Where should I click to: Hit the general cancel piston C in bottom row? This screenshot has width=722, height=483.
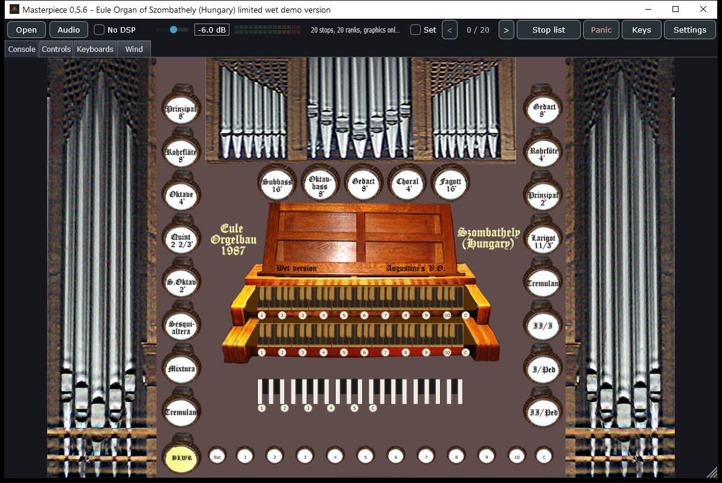(544, 457)
